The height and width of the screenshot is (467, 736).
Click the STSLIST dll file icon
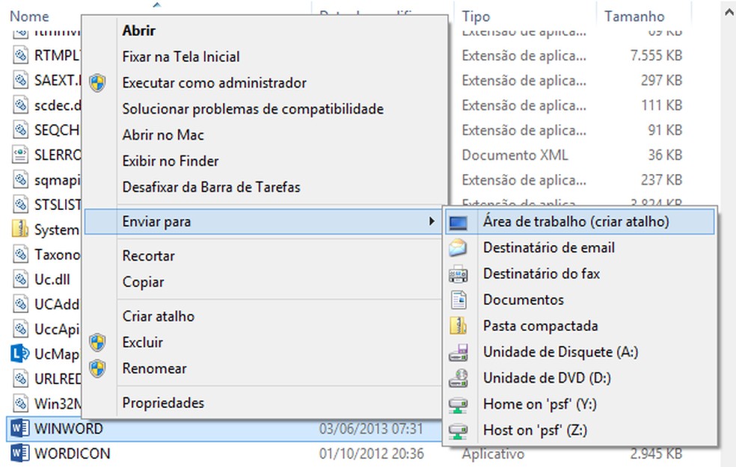click(x=19, y=205)
